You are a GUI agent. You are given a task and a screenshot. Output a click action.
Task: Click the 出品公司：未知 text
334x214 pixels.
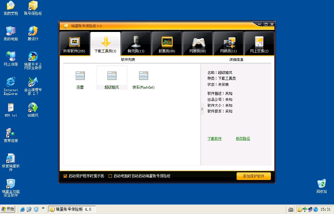(220, 100)
